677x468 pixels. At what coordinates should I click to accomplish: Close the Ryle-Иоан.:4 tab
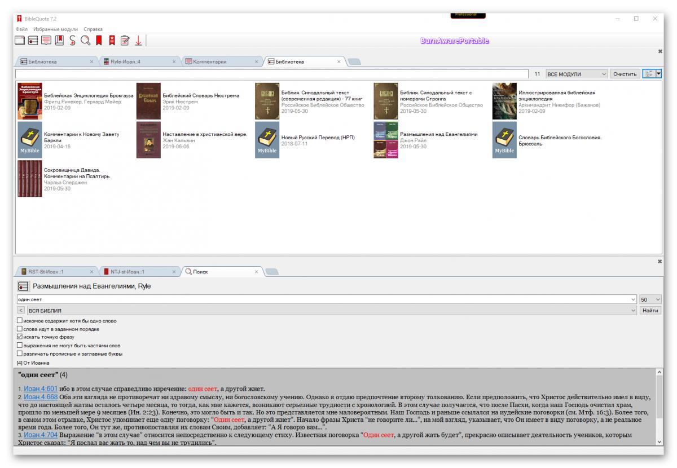tap(174, 61)
